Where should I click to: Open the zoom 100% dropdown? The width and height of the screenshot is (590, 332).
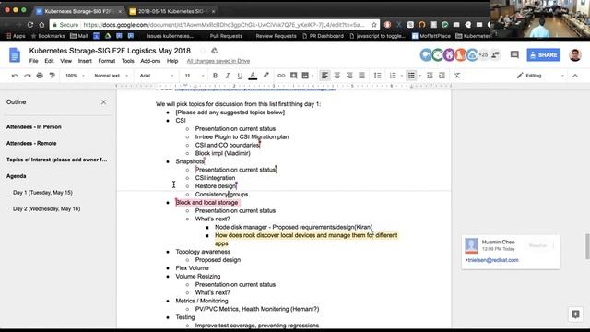pyautogui.click(x=75, y=76)
